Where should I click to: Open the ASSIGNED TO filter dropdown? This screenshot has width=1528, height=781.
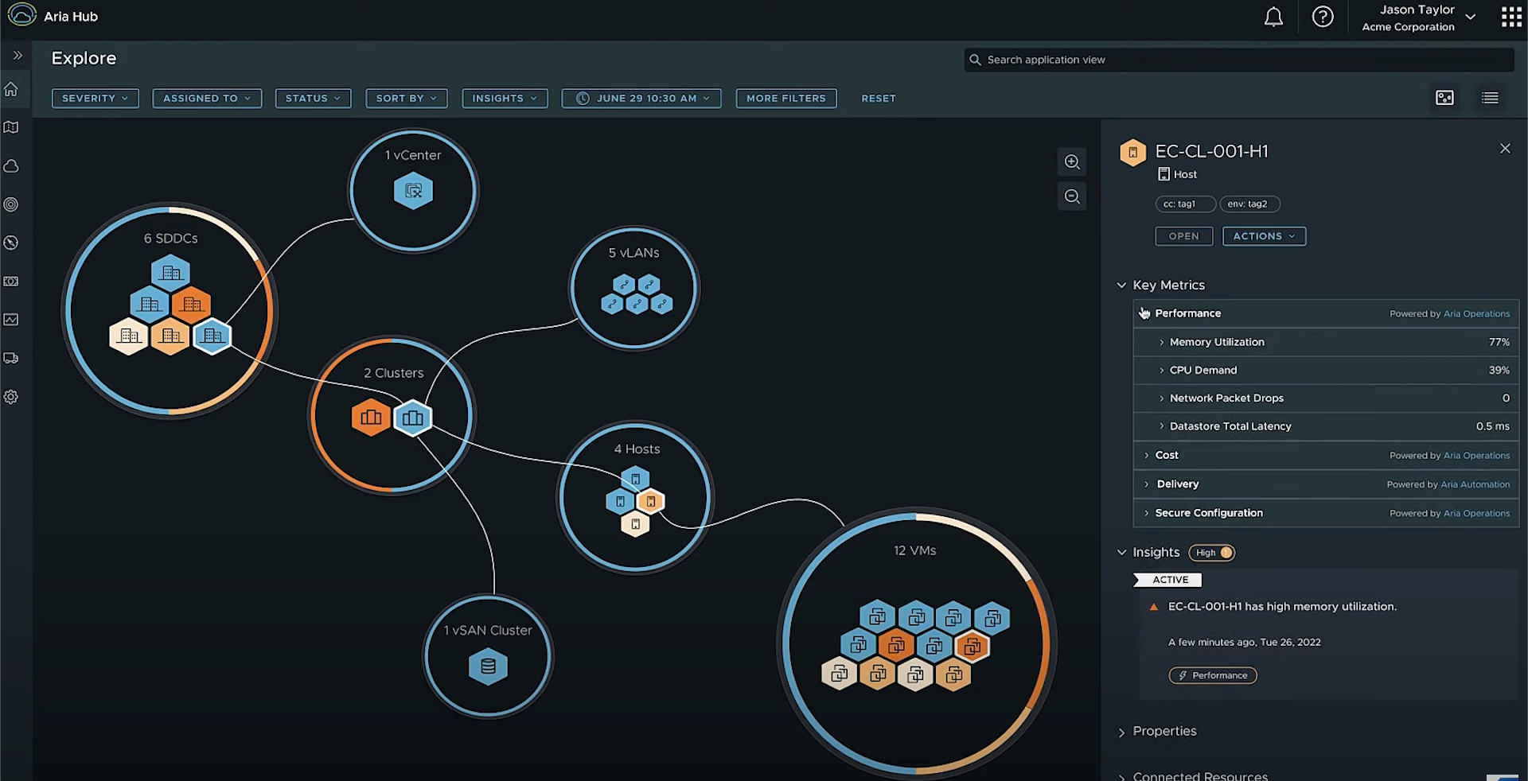(207, 98)
